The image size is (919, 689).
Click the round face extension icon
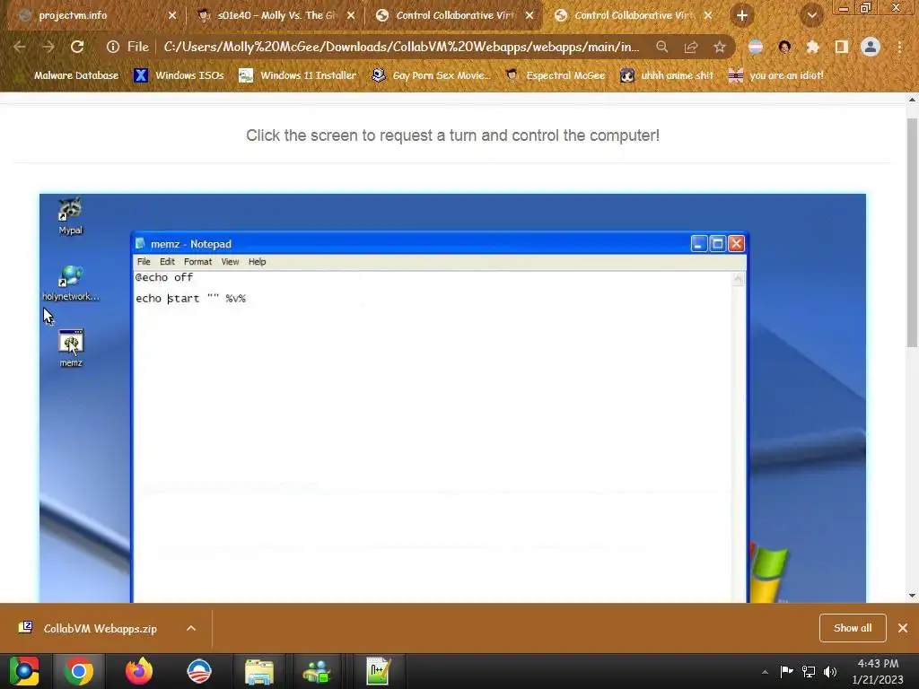click(784, 47)
